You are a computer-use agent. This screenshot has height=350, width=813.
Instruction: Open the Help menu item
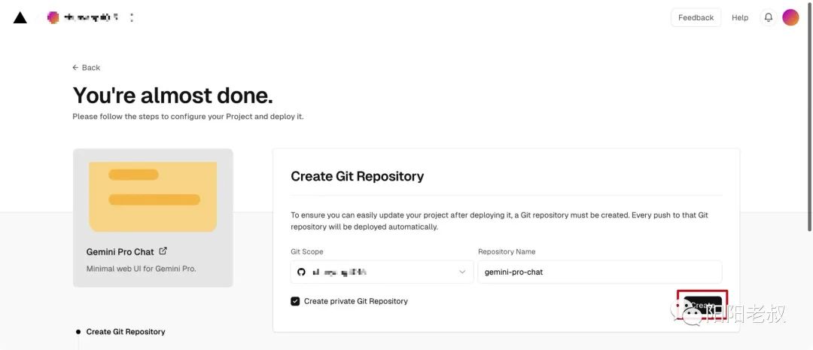coord(740,17)
